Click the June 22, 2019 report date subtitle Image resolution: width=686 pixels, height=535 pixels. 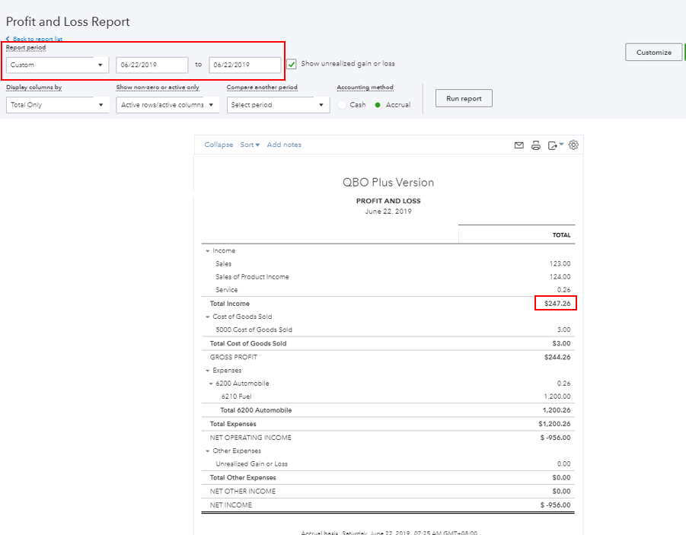pos(388,212)
